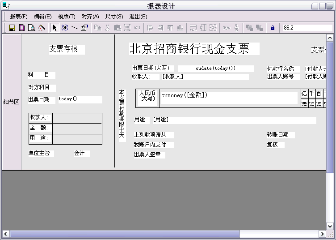Select the 出票人签章 label
Image resolution: width=336 pixels, height=240 pixels.
tap(149, 155)
